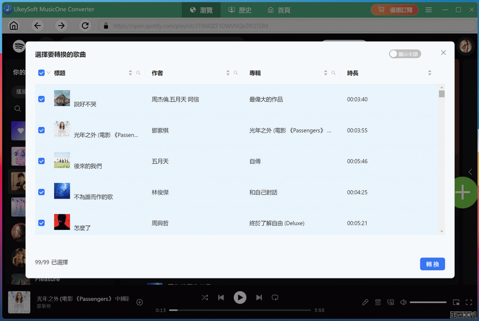Click the search icon in album column
This screenshot has height=321, width=479.
[x=334, y=73]
